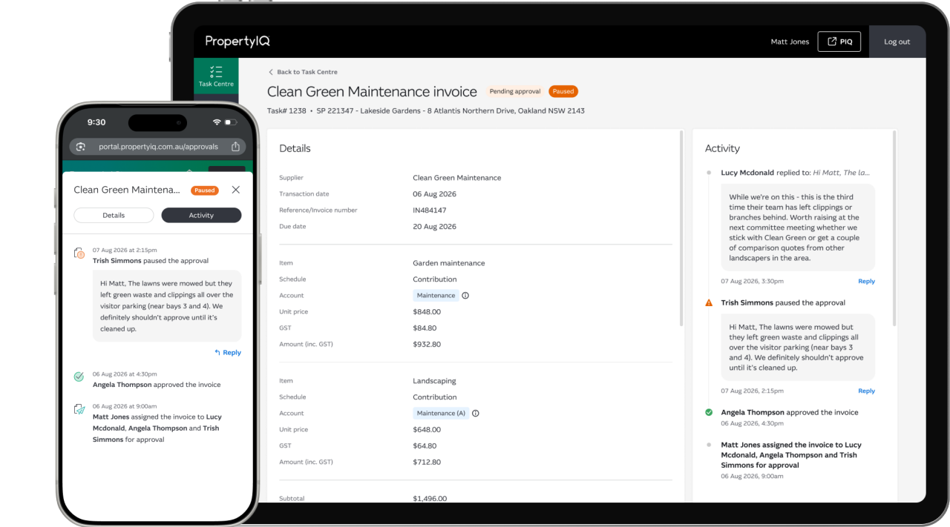Click the timestamp 07 Aug 2026, 3:30pm
This screenshot has height=527, width=950.
point(752,282)
